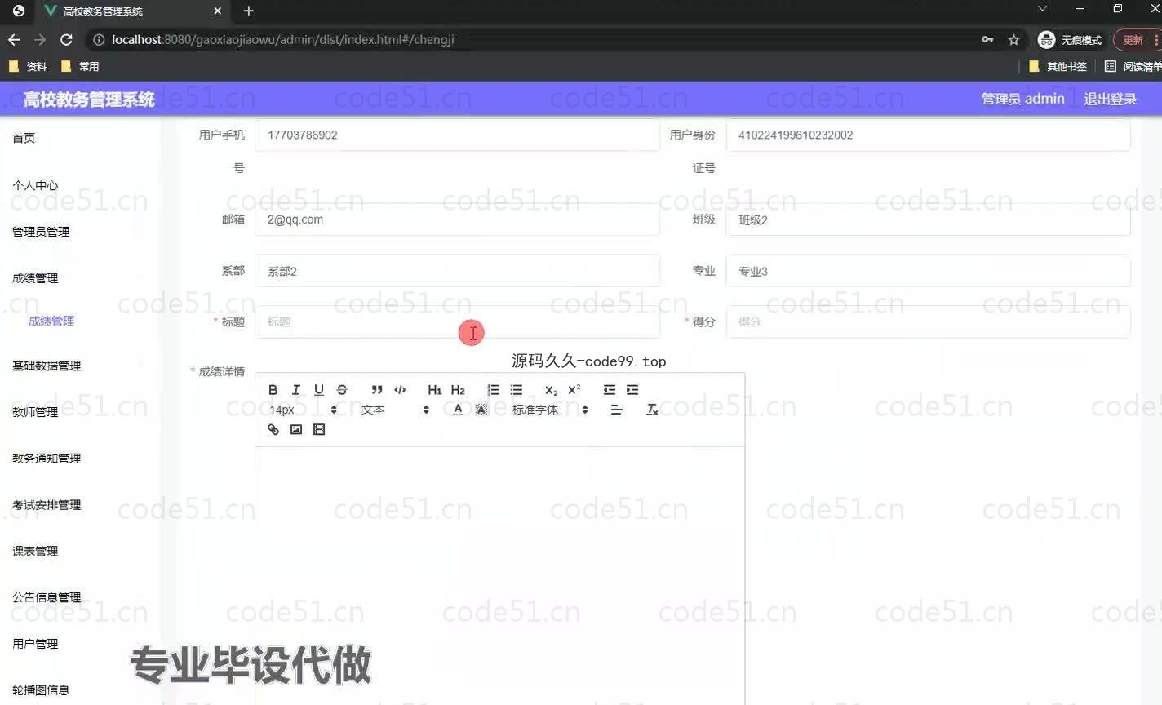Viewport: 1162px width, 705px height.
Task: Insert bulleted list
Action: (x=516, y=390)
